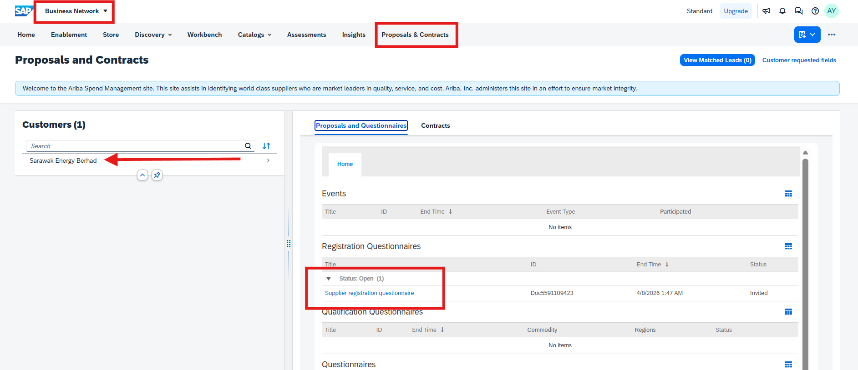The height and width of the screenshot is (370, 858).
Task: Click the vertical scrollbar thumb
Action: pyautogui.click(x=805, y=264)
